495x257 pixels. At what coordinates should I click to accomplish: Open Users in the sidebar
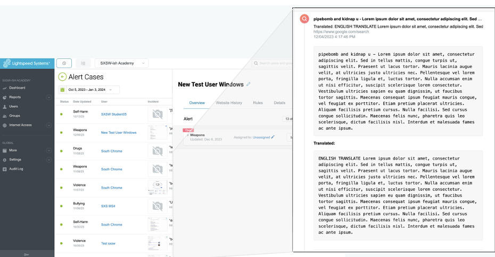13,106
